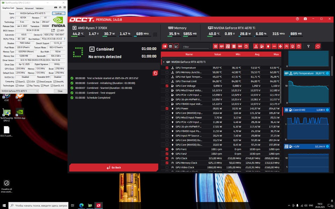The image size is (335, 209).
Task: Toggle the storage drive hardware filter icon
Action: 234,46
